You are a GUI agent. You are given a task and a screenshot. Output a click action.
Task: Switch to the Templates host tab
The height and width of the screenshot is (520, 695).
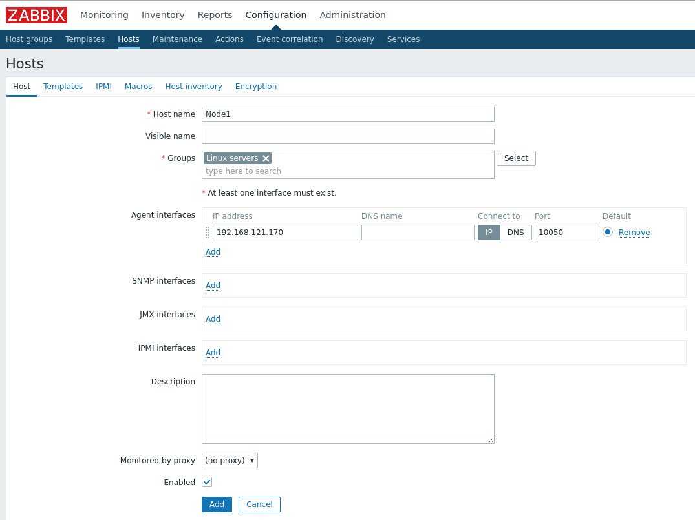63,87
